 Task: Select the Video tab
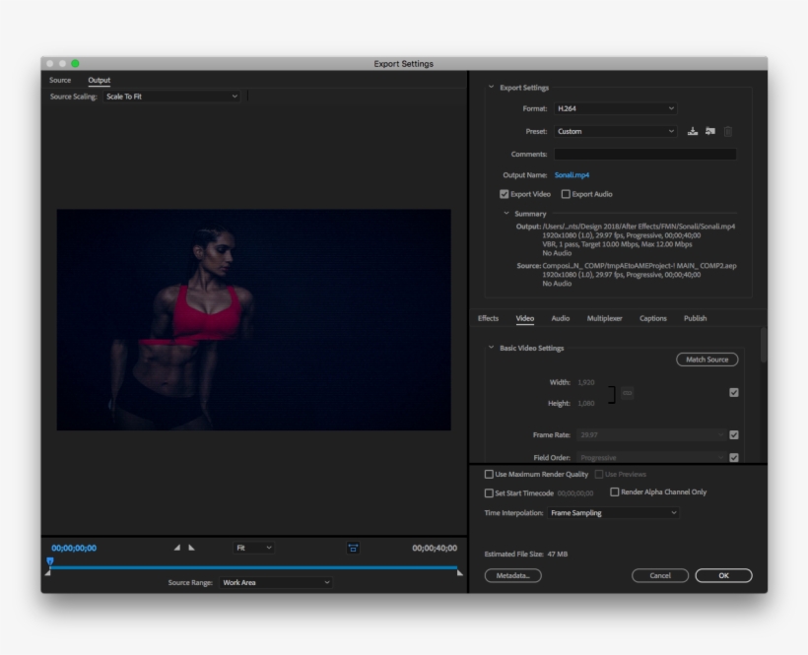[524, 318]
